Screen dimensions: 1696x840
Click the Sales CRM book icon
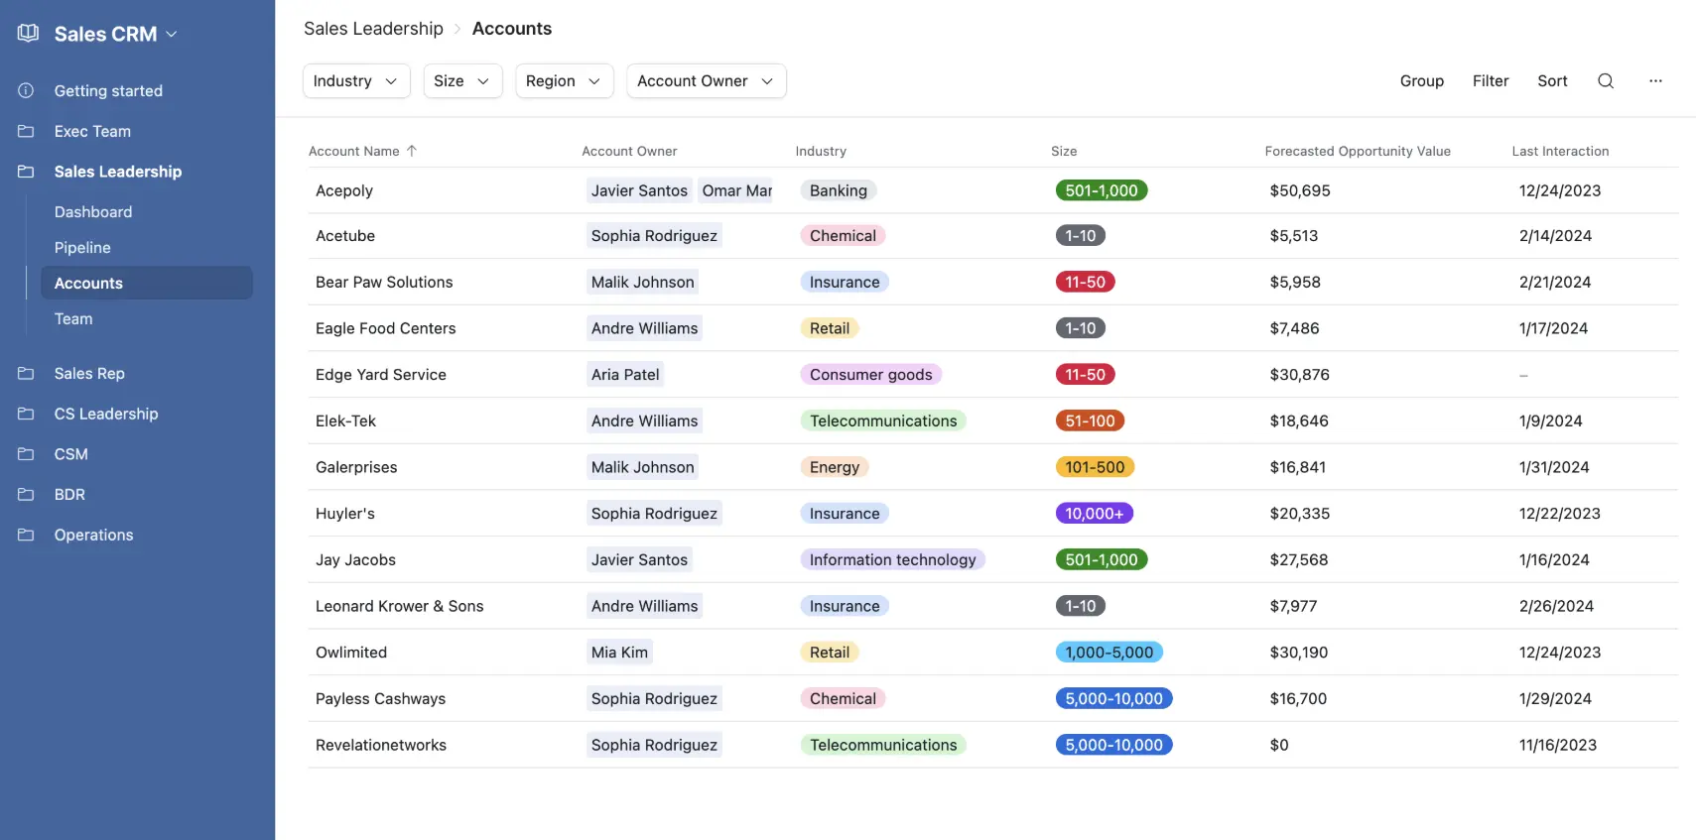click(x=28, y=34)
